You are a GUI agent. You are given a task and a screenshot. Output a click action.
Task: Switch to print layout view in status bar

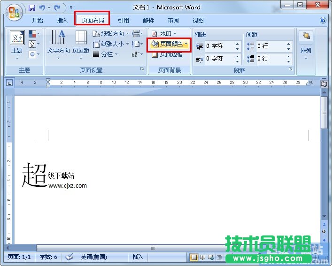193,257
